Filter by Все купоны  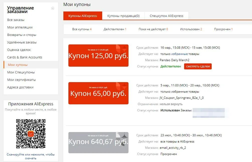tap(82, 29)
